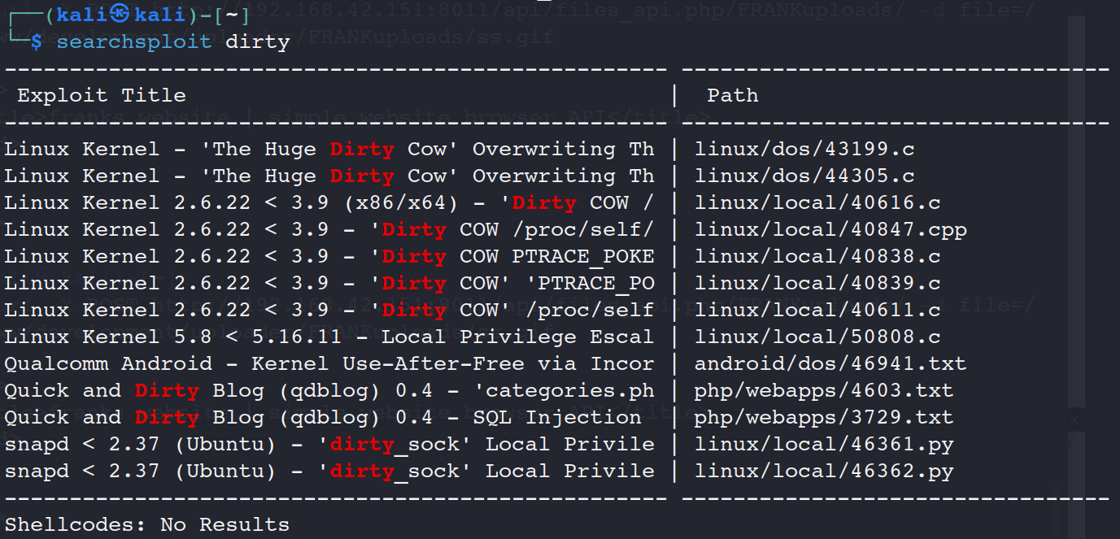This screenshot has height=539, width=1120.
Task: Select the android/dos/46941.txt path
Action: coord(830,364)
